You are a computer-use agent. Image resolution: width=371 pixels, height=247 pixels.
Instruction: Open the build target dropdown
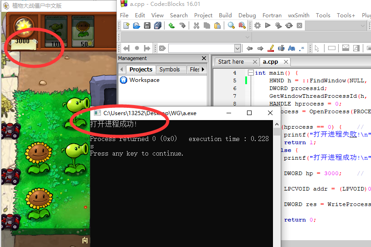click(362, 25)
